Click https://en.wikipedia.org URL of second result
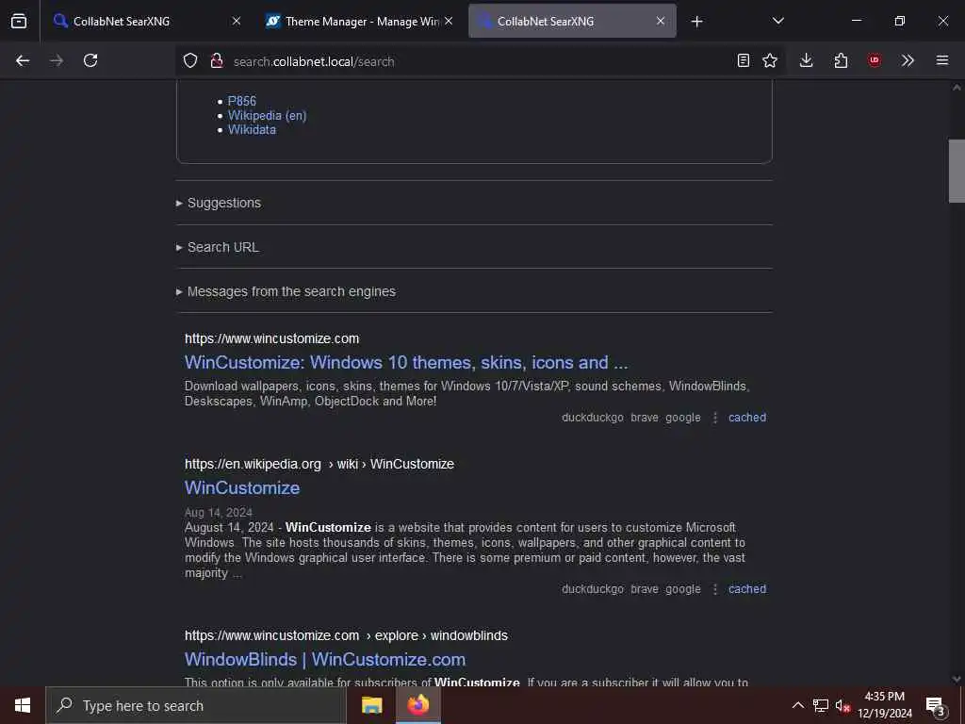Viewport: 965px width, 724px height. [253, 464]
